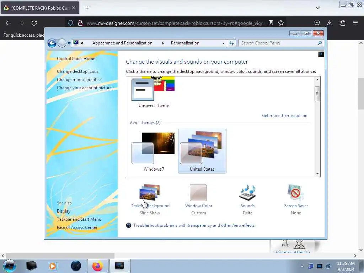Image resolution: width=364 pixels, height=273 pixels.
Task: Click Firefox tracking protection shield icon
Action: click(x=70, y=23)
